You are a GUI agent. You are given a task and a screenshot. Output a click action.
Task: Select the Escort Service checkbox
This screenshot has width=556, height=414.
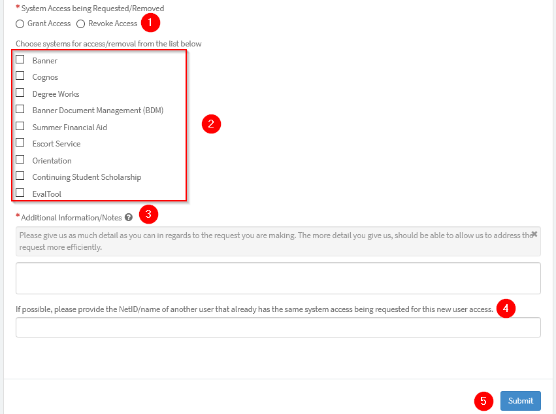click(x=20, y=143)
